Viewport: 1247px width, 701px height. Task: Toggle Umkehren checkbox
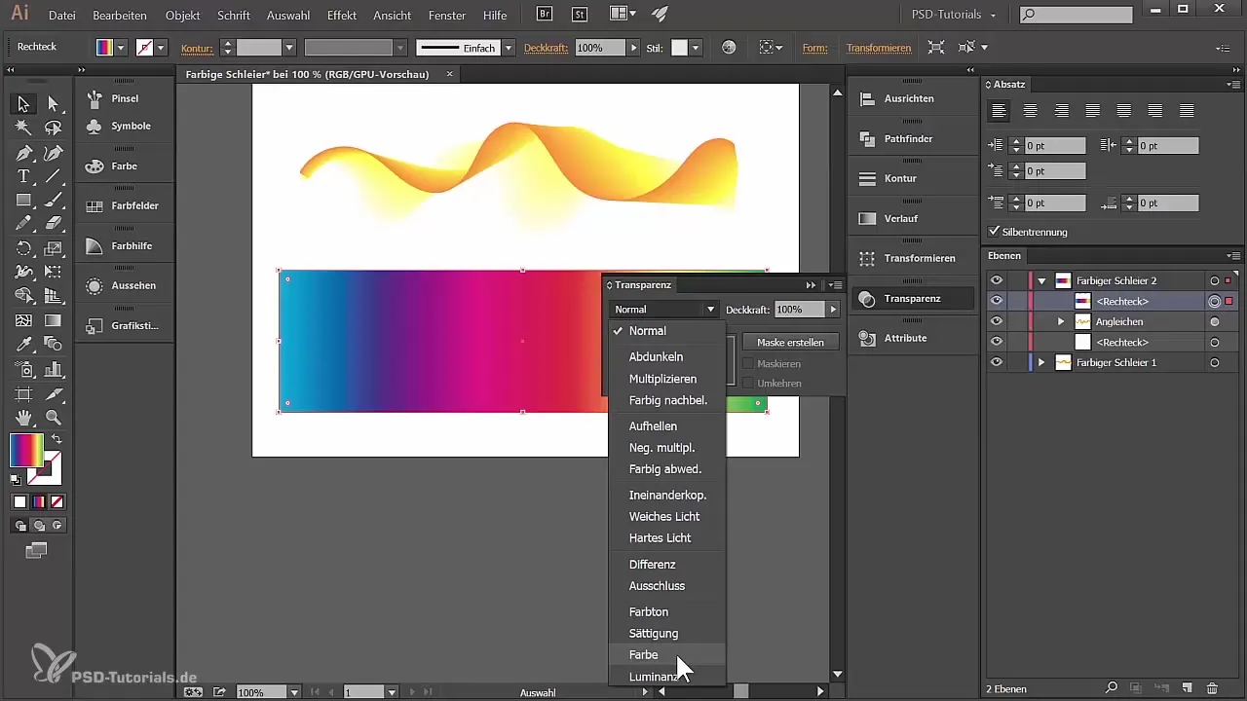(x=748, y=383)
